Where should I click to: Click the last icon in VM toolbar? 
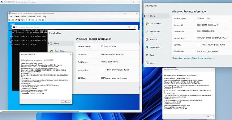(43, 20)
